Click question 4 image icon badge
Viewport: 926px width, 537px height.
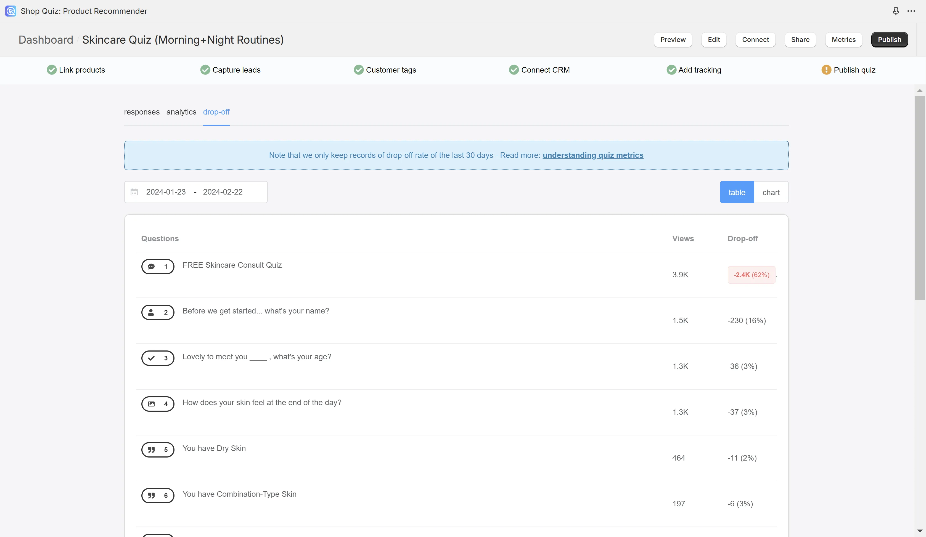tap(158, 404)
